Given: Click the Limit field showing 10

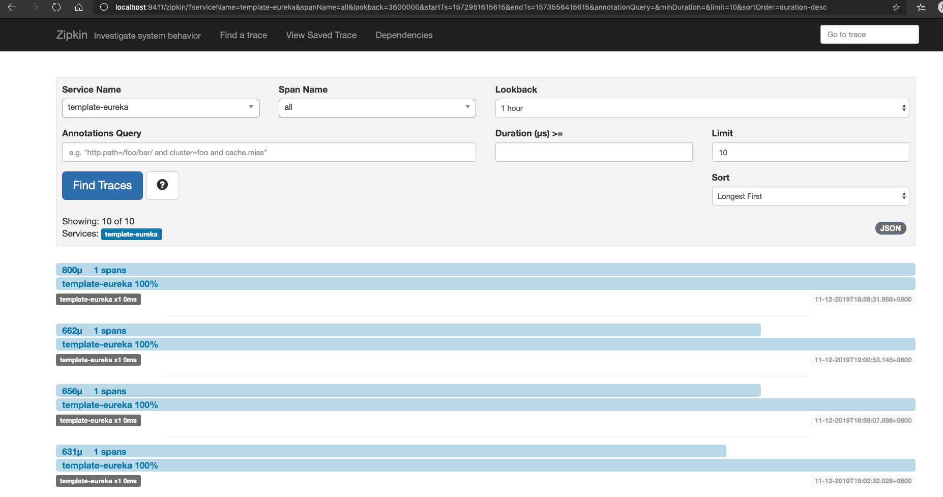Looking at the screenshot, I should pos(810,152).
